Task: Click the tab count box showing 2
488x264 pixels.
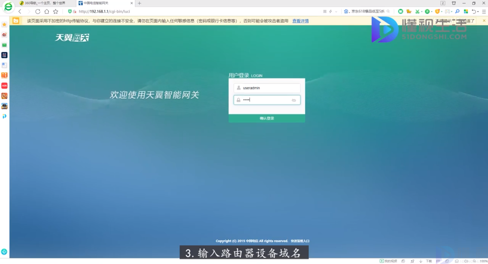Action: pyautogui.click(x=443, y=3)
